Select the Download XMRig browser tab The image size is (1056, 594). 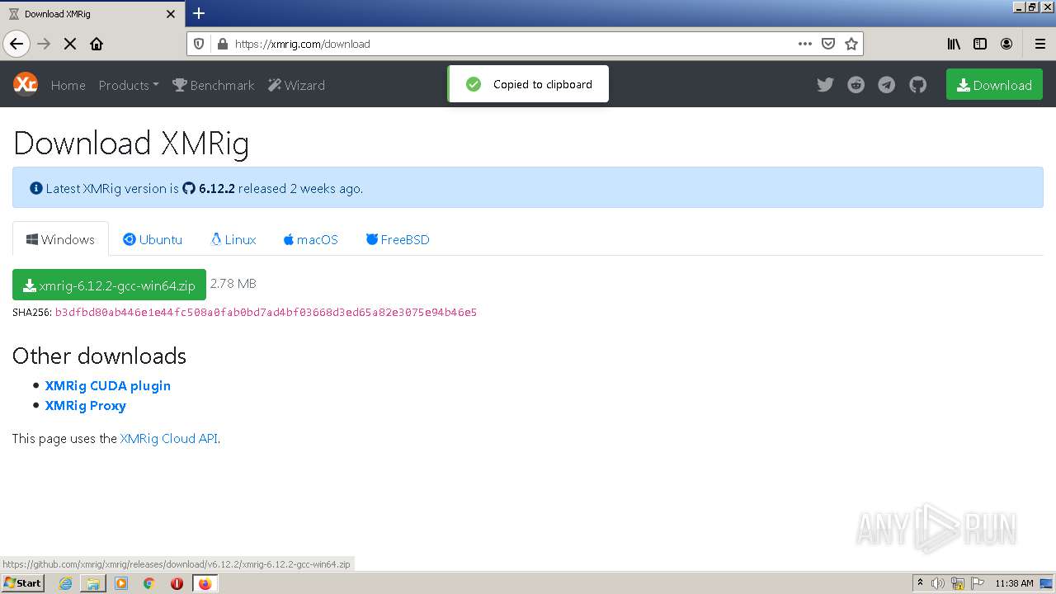tap(91, 14)
